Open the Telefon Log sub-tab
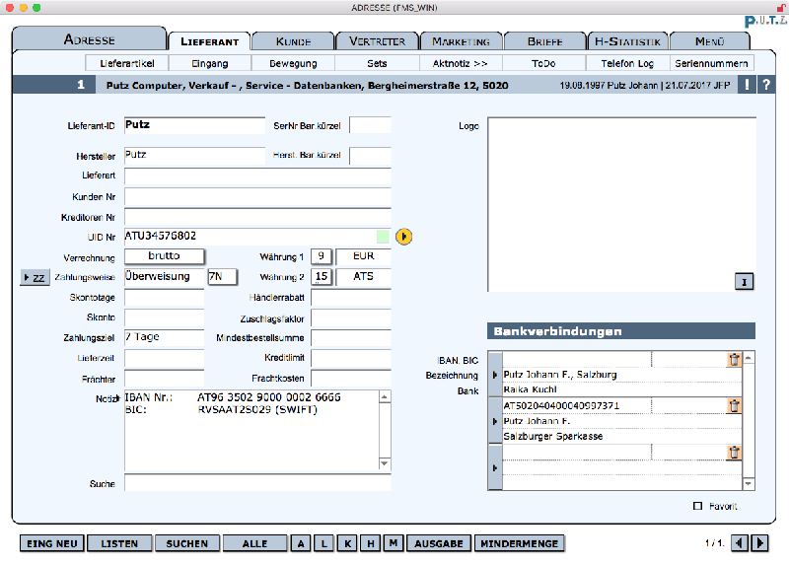This screenshot has height=564, width=789. point(627,63)
